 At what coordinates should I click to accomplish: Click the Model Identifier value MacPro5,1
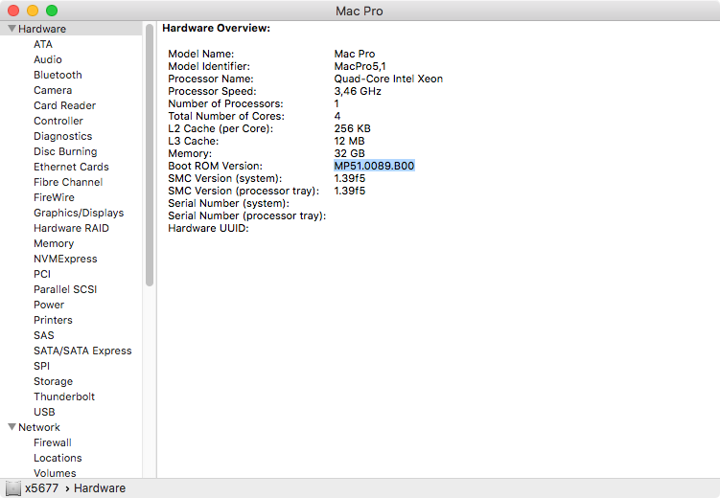pos(360,66)
